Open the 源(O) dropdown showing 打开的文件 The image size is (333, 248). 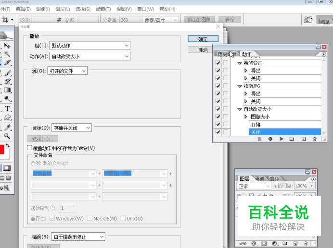click(67, 71)
